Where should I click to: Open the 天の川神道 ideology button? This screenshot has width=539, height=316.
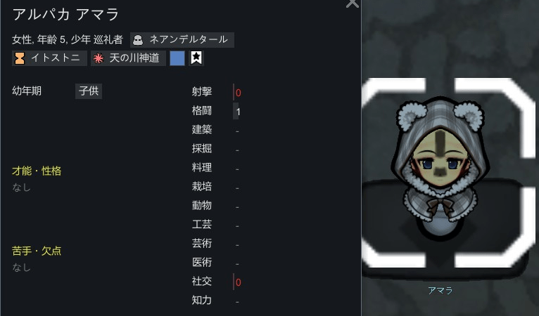pyautogui.click(x=129, y=58)
